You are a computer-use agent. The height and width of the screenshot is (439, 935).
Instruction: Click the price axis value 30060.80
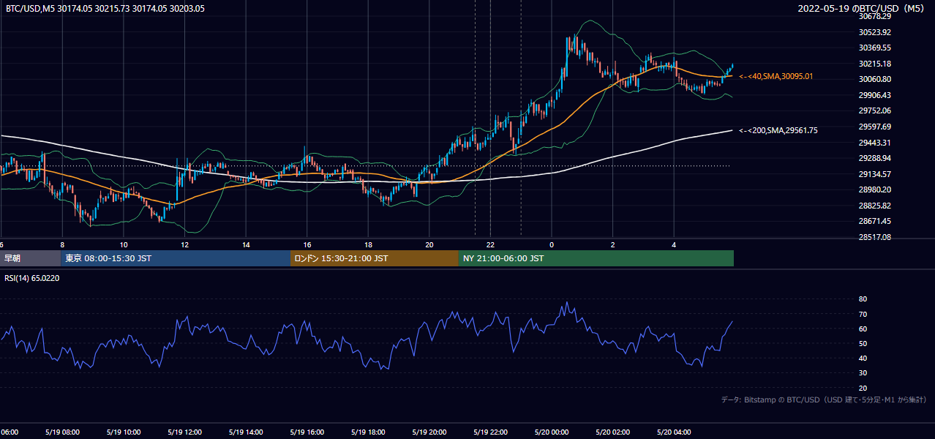[876, 79]
